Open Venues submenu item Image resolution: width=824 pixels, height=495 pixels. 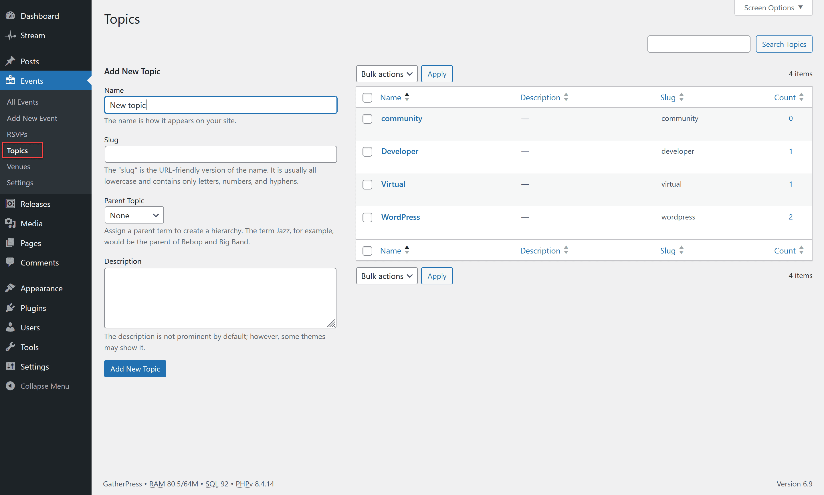coord(18,166)
